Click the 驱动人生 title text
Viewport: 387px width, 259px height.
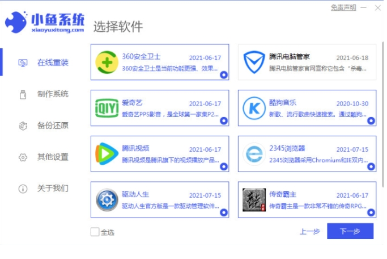click(x=135, y=194)
